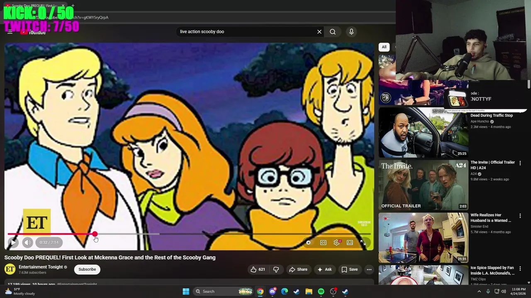The image size is (531, 298).
Task: Share the video
Action: click(x=298, y=269)
